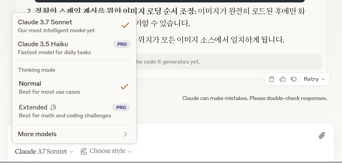Click 'Best for math and coding challenges' text

pos(65,116)
